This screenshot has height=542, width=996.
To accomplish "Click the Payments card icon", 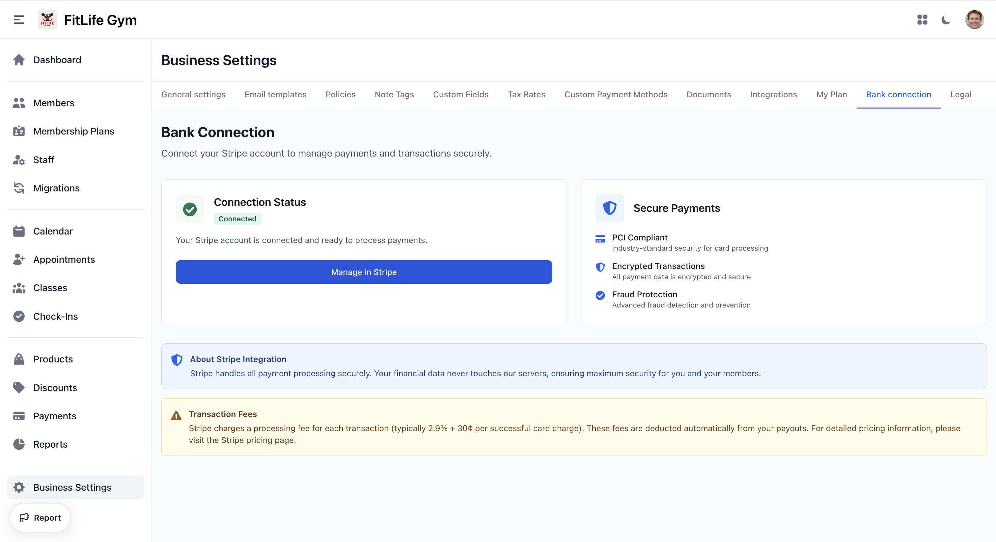I will (18, 416).
